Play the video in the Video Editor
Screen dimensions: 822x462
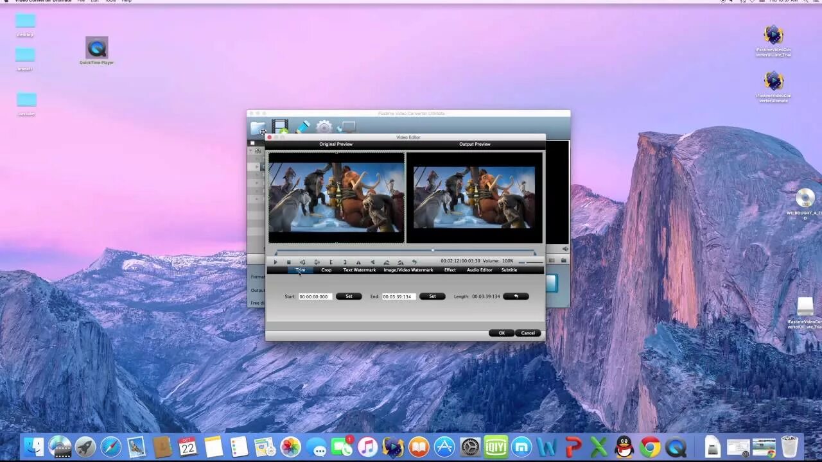click(275, 262)
